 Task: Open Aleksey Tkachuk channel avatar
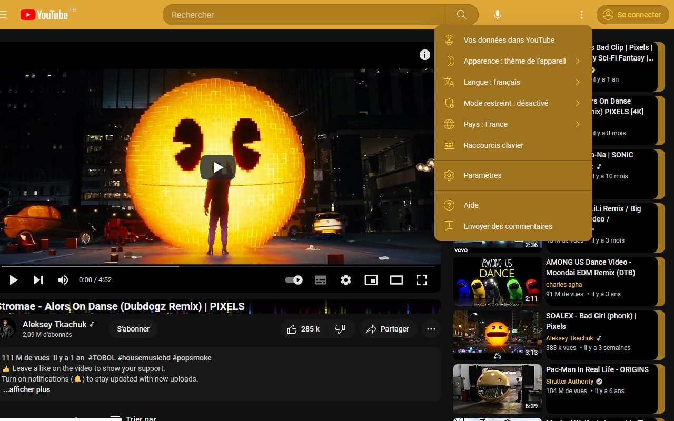pos(7,329)
